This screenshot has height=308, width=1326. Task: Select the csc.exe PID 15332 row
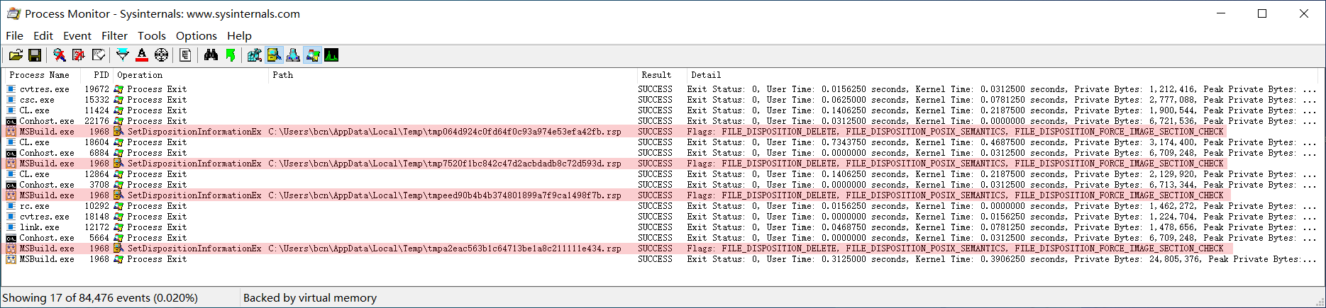pos(661,100)
